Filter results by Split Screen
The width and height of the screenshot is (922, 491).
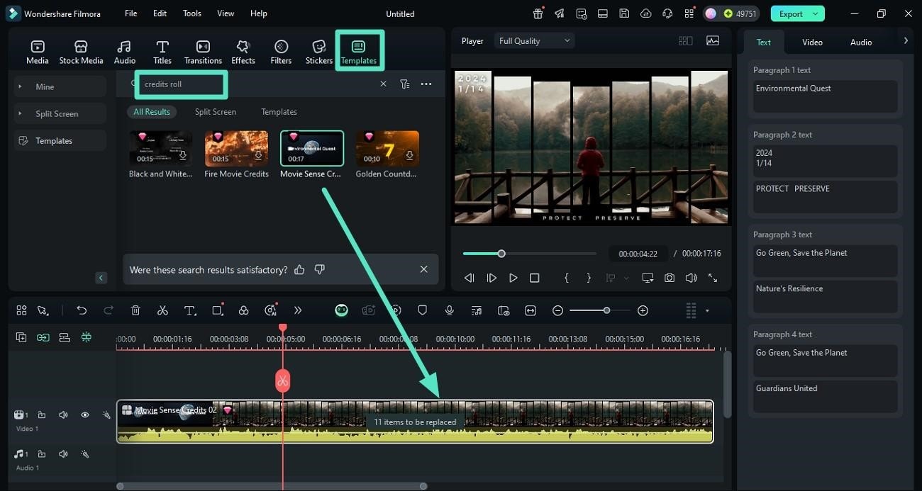click(216, 112)
